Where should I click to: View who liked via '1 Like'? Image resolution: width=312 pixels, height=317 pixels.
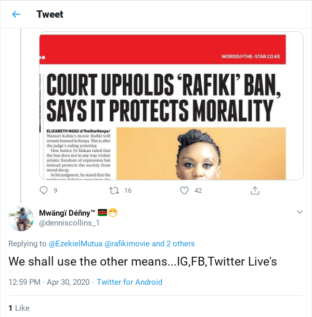(19, 308)
